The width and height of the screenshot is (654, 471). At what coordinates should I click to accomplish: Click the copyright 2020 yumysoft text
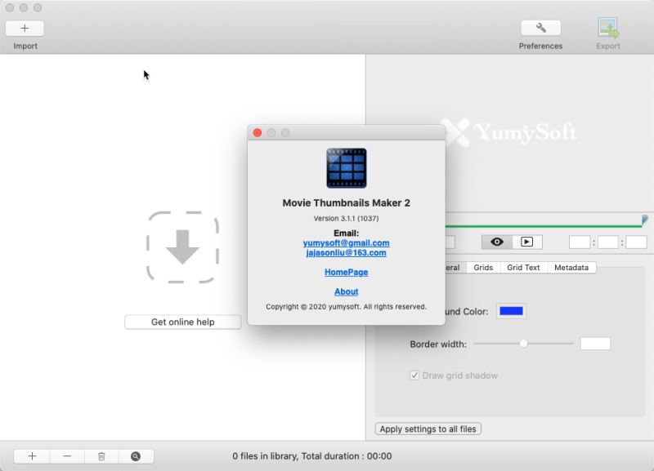pyautogui.click(x=346, y=306)
